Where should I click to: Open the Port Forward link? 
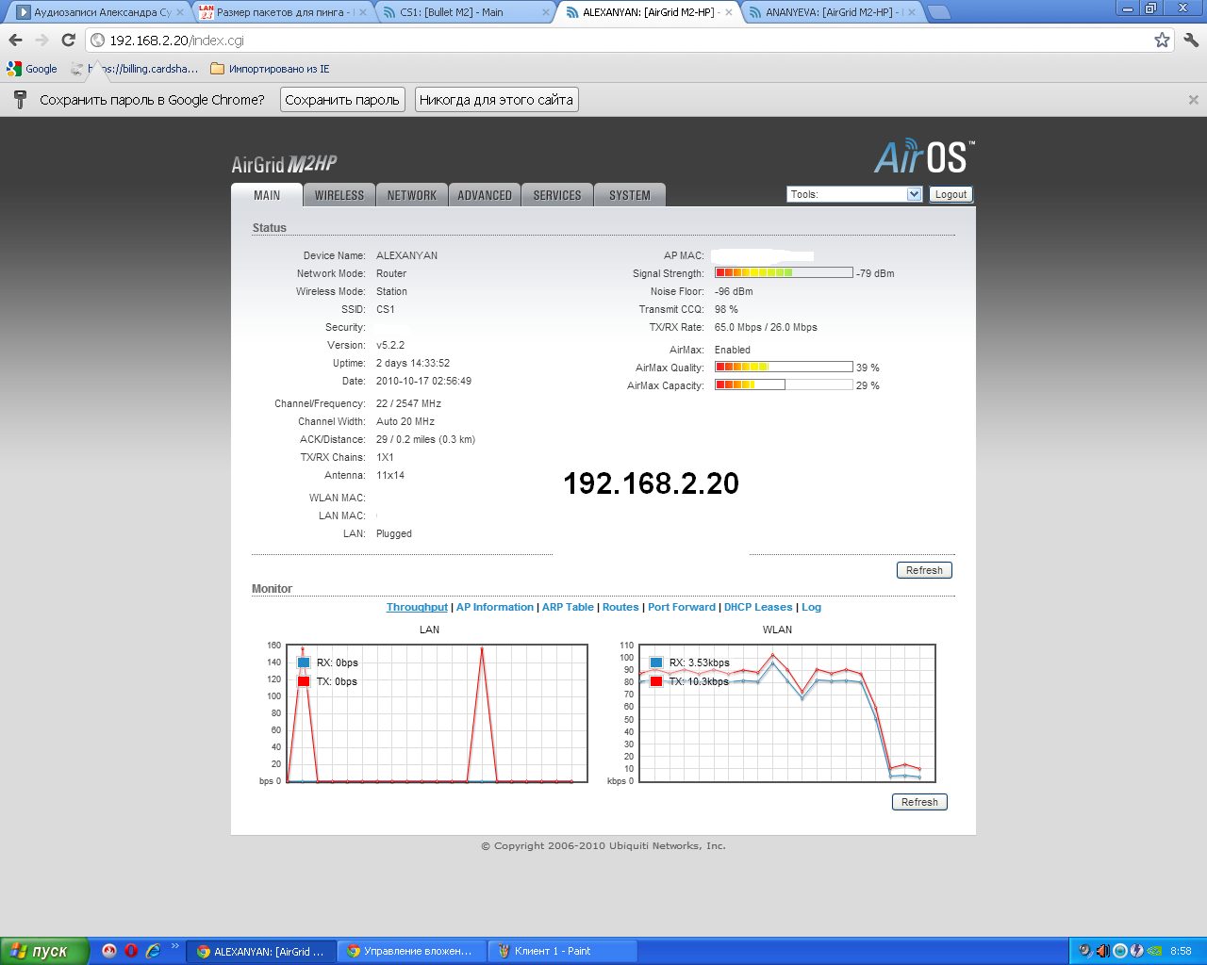pyautogui.click(x=682, y=608)
